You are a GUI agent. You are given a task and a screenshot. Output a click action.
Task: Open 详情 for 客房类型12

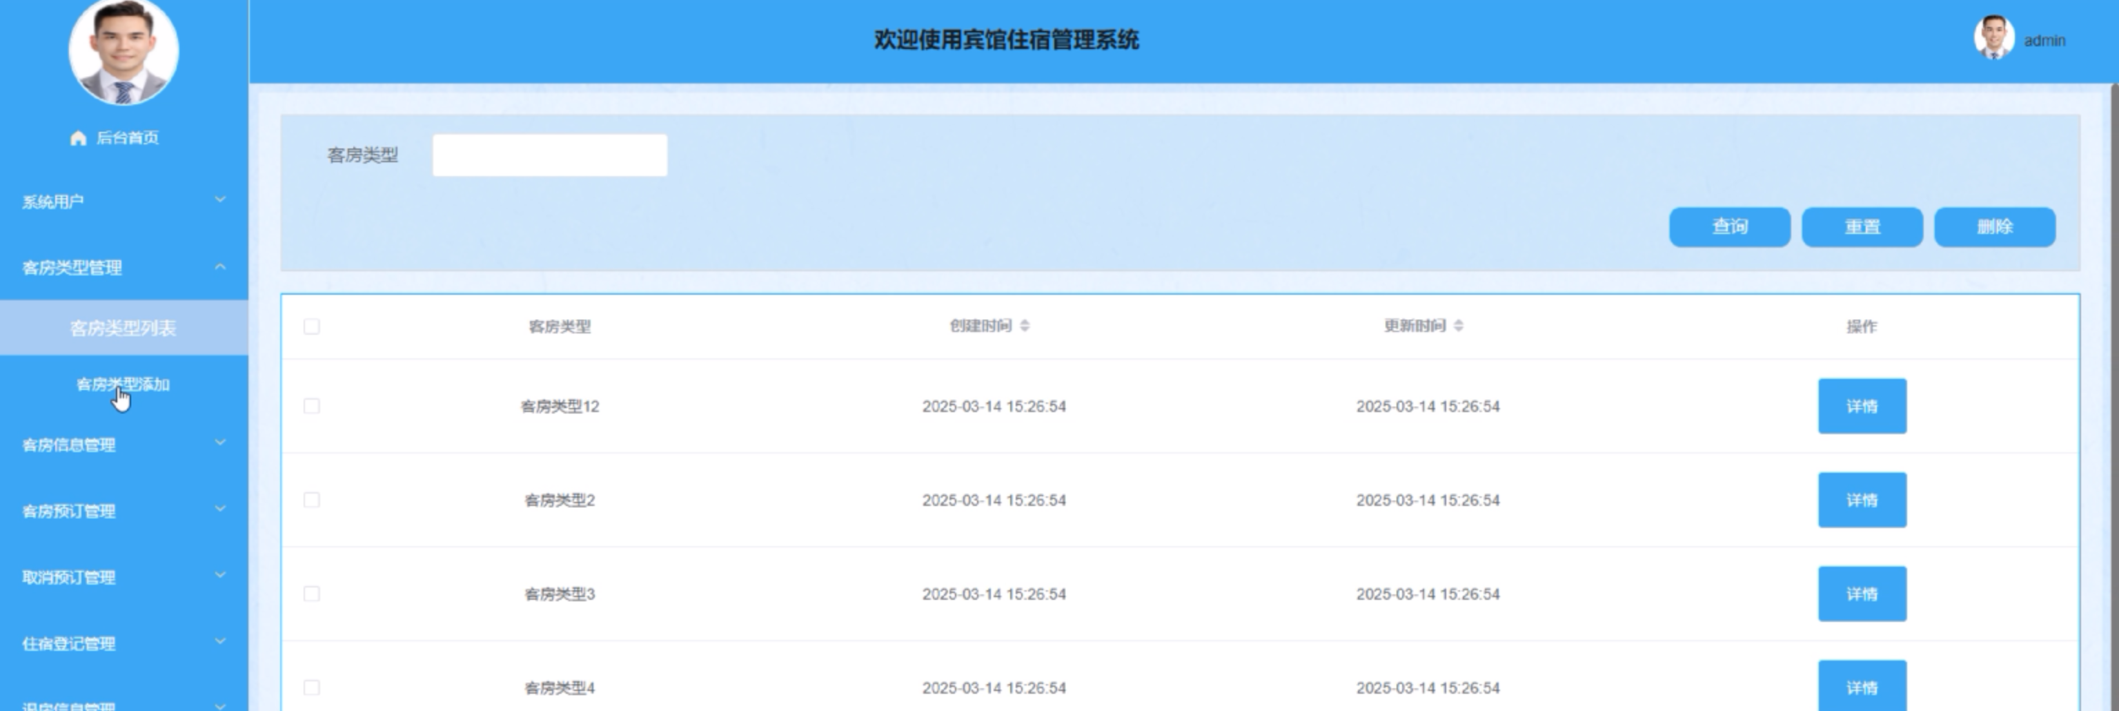[1862, 406]
